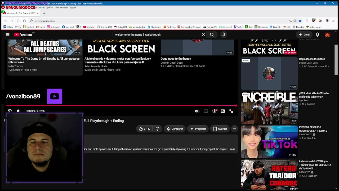Clear the search box text
The width and height of the screenshot is (339, 191).
pos(203,34)
